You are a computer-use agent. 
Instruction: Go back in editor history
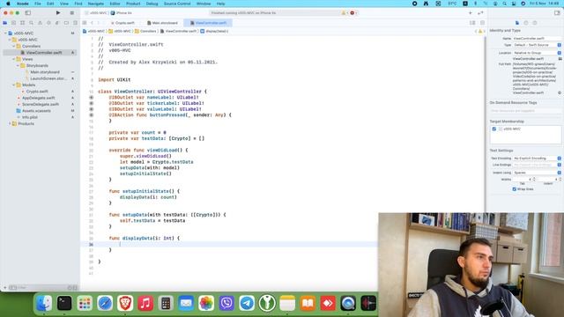click(92, 23)
